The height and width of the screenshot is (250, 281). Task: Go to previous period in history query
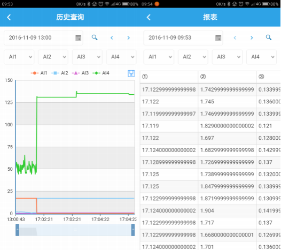click(112, 37)
